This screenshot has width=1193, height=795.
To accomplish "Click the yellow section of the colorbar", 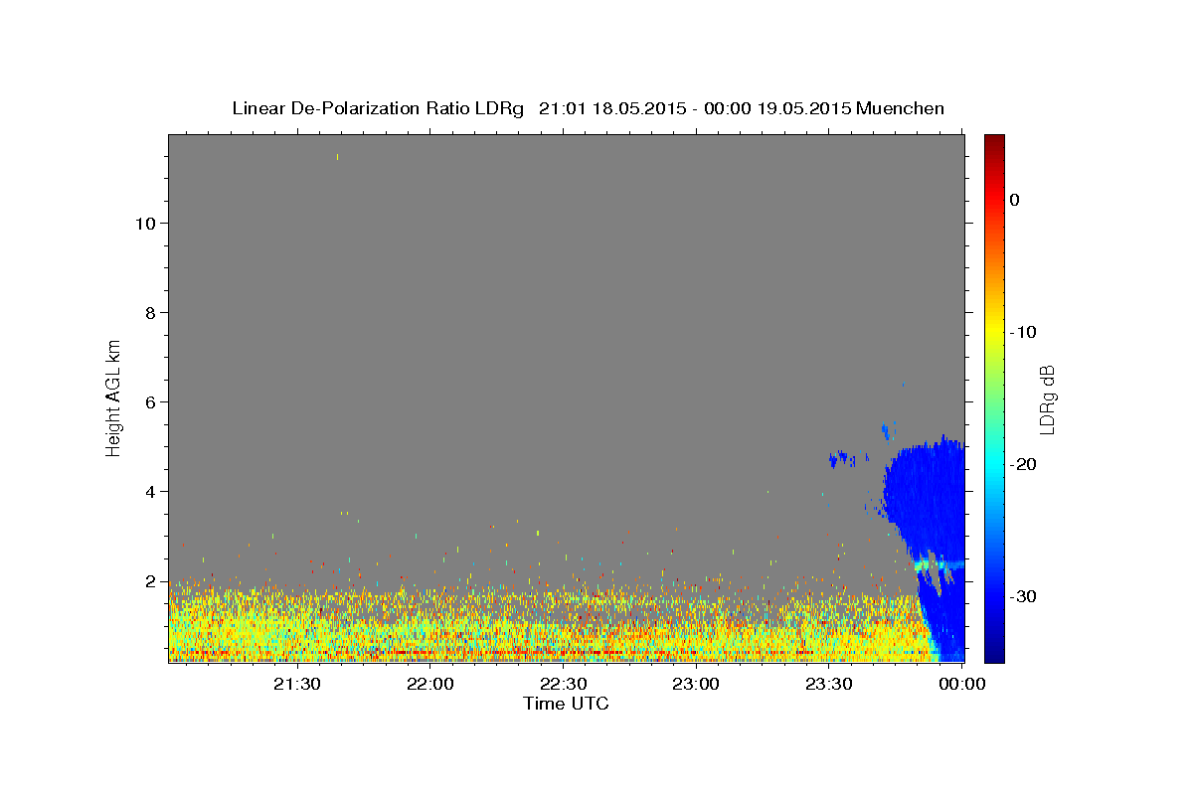I will pos(994,328).
